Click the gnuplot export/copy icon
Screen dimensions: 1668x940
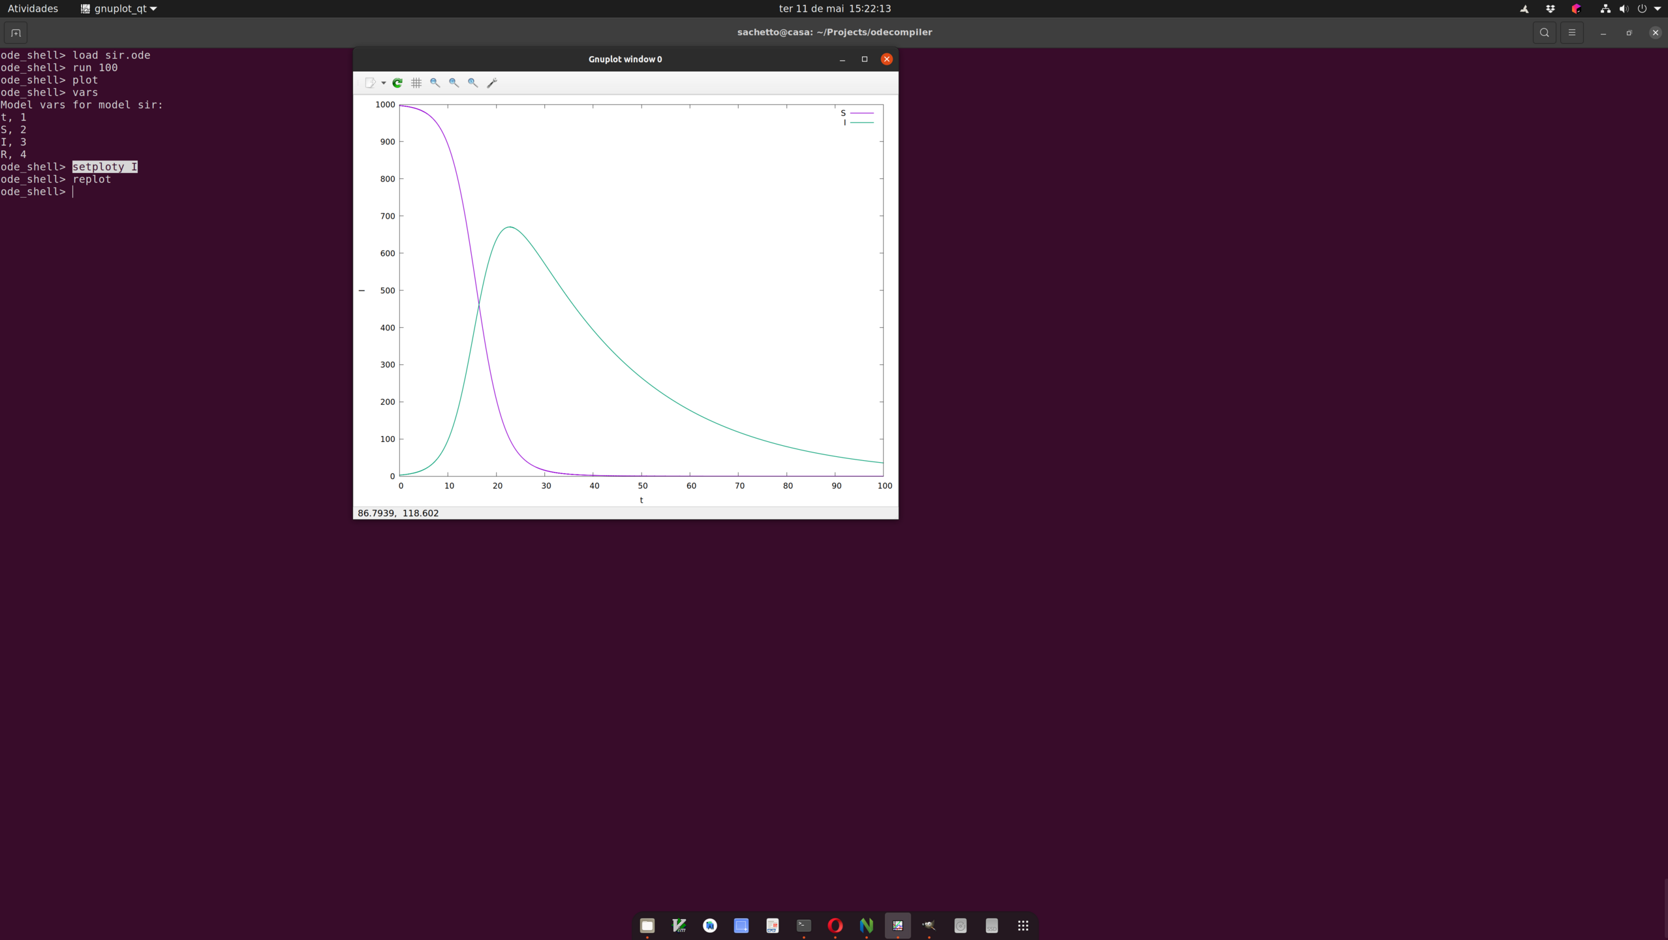tap(370, 83)
